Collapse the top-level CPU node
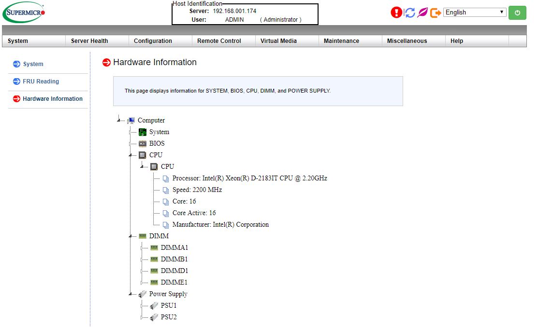The width and height of the screenshot is (538, 327). tap(131, 155)
